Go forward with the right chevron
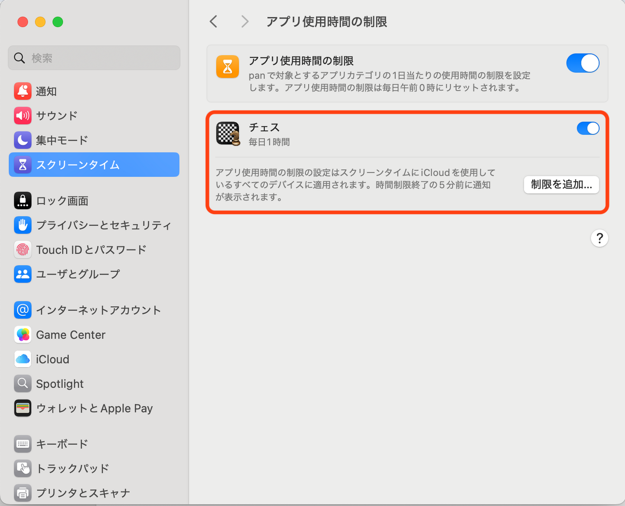This screenshot has width=625, height=506. [x=245, y=21]
